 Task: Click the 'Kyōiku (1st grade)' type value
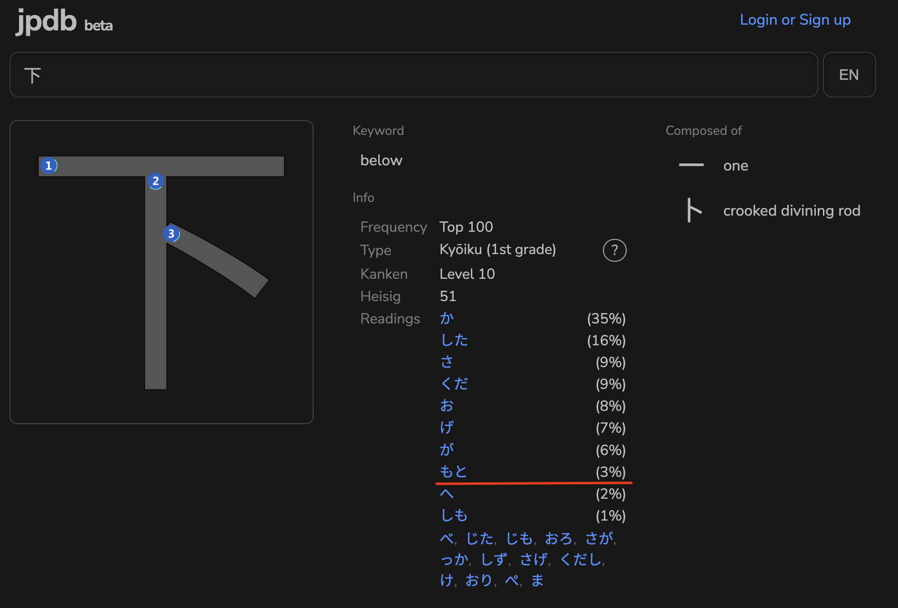tap(497, 249)
